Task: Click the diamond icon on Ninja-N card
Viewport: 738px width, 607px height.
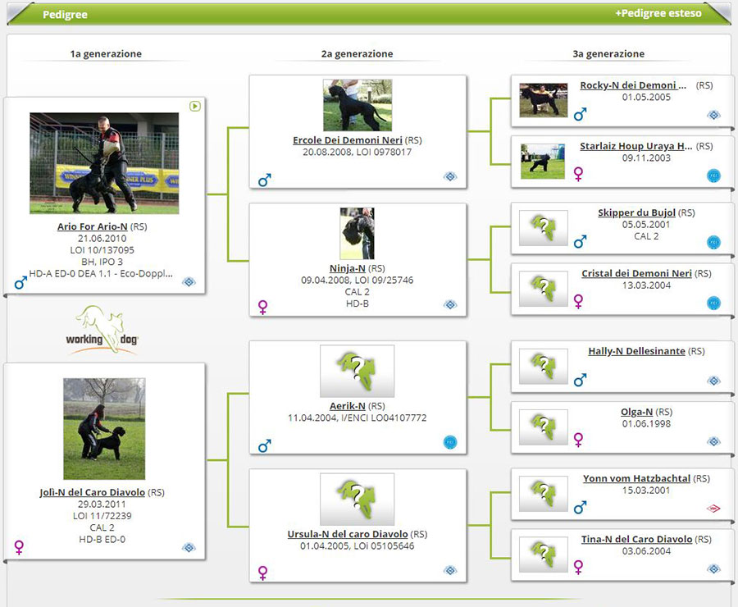Action: pos(450,304)
